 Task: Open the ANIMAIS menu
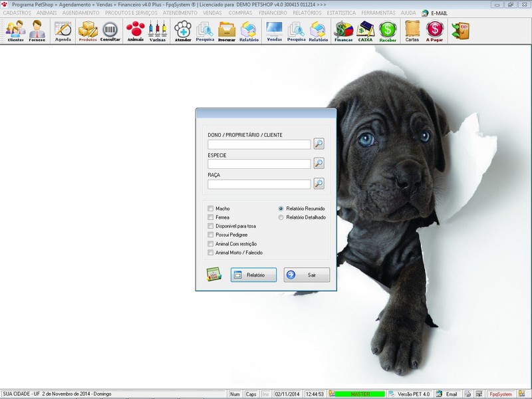click(47, 13)
